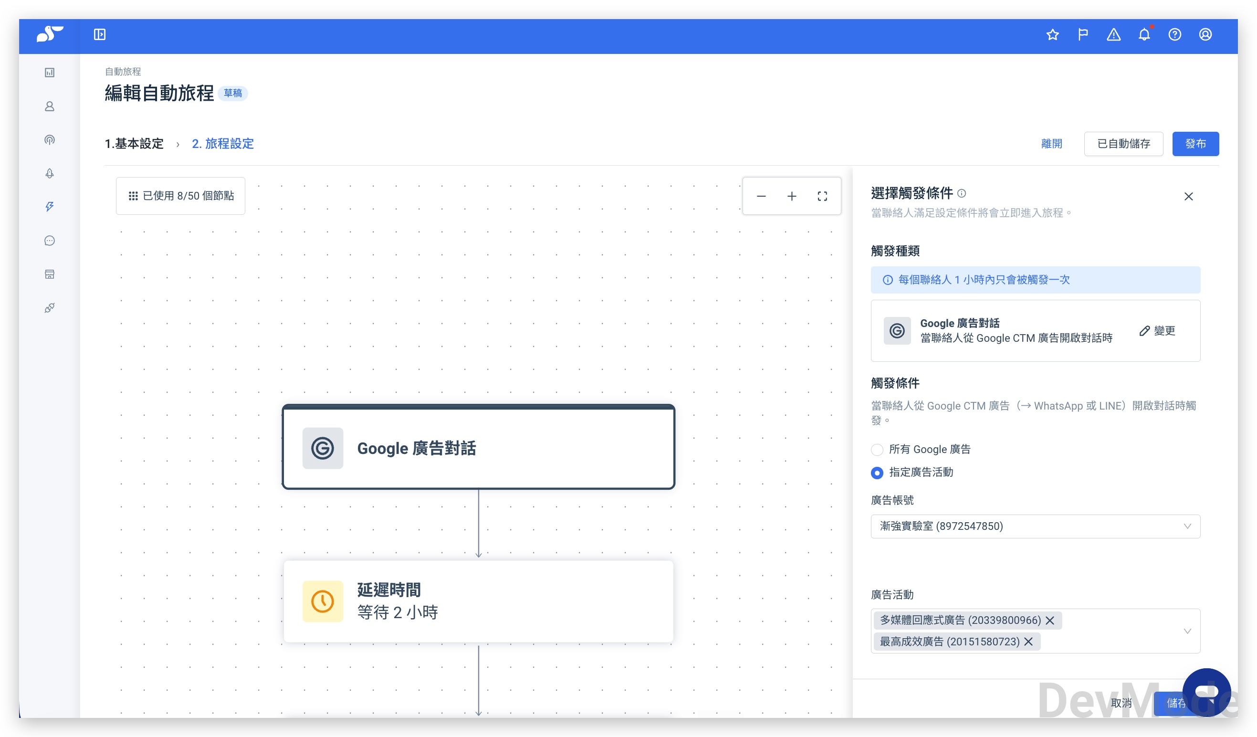Click 取消 to cancel trigger changes
The image size is (1257, 737).
1121,703
